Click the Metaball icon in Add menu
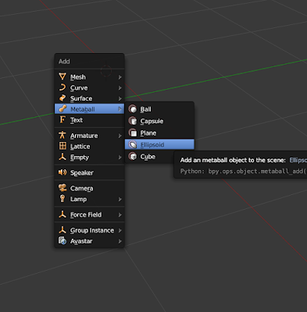 click(x=62, y=108)
